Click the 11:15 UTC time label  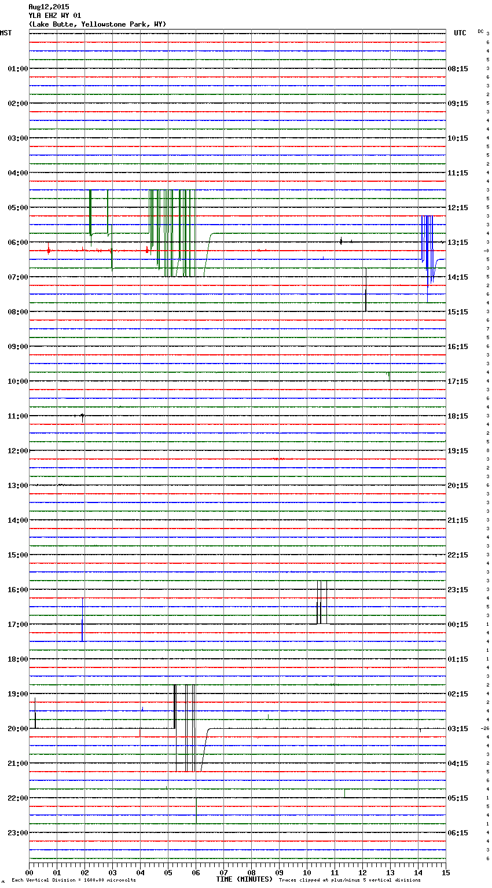(458, 173)
